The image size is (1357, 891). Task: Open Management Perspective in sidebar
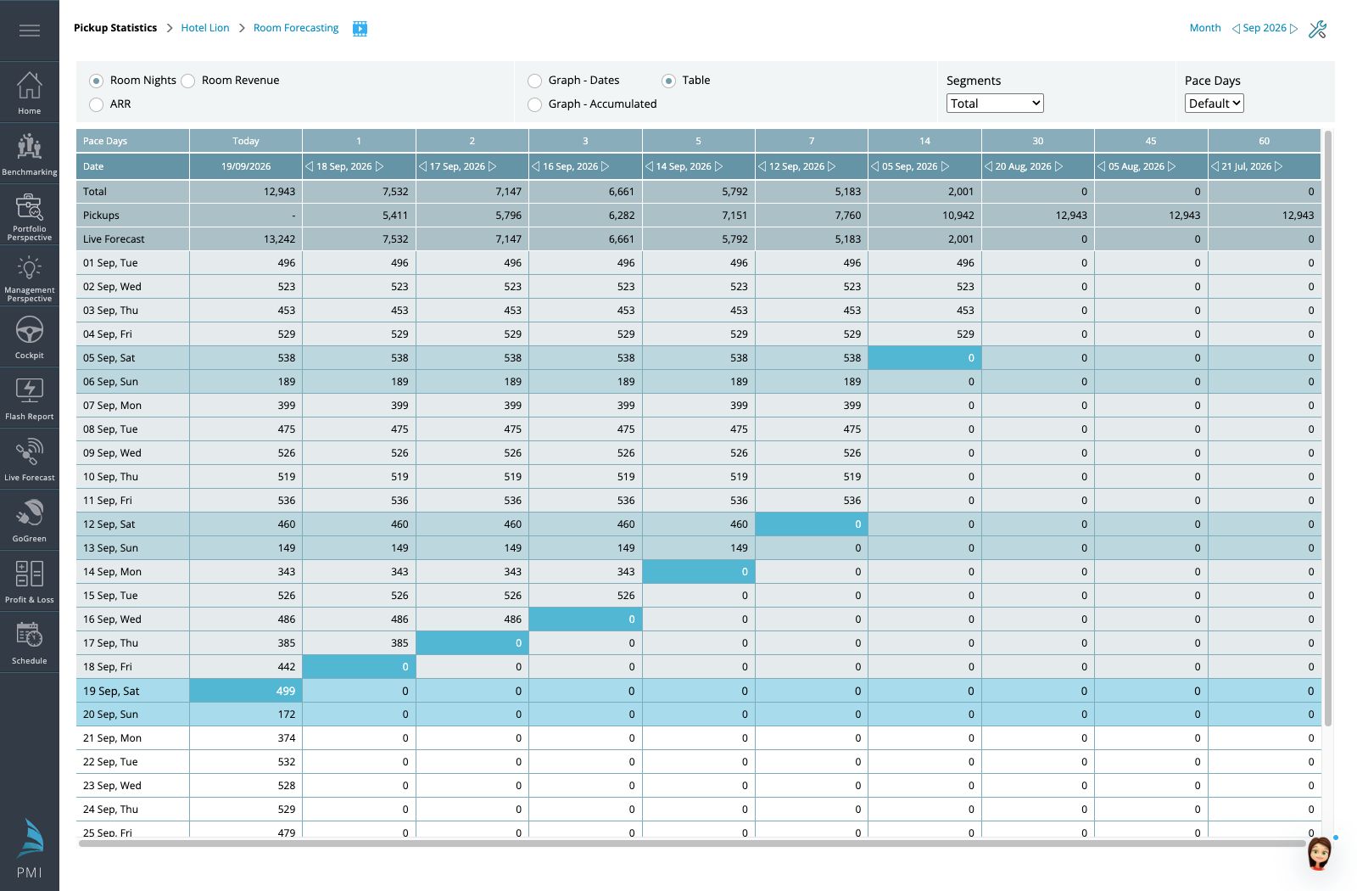(30, 277)
